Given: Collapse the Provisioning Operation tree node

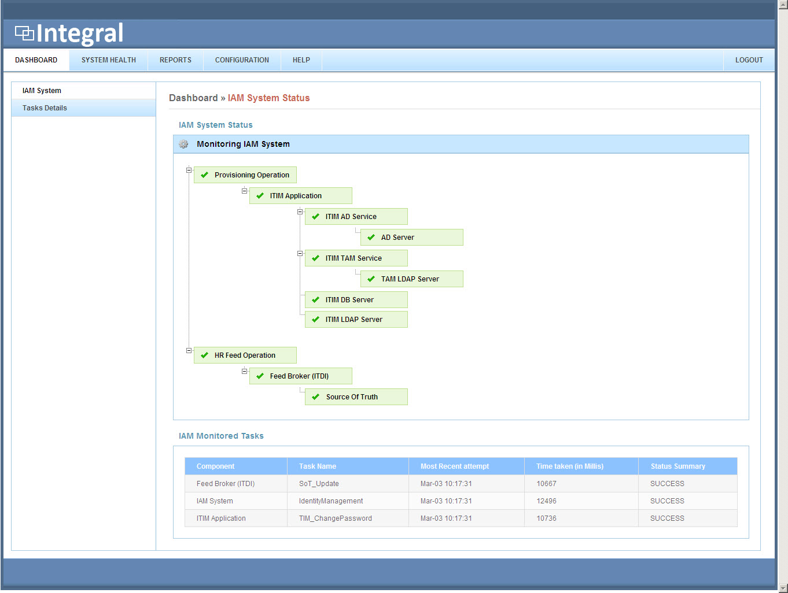Looking at the screenshot, I should click(x=189, y=170).
